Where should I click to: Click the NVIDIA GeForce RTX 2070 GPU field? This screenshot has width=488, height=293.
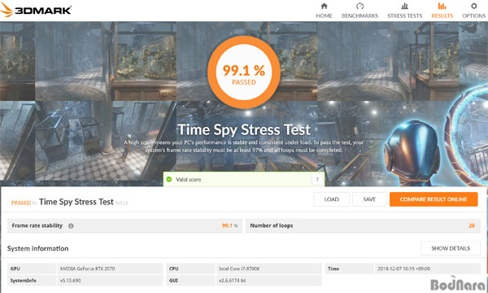click(x=110, y=269)
